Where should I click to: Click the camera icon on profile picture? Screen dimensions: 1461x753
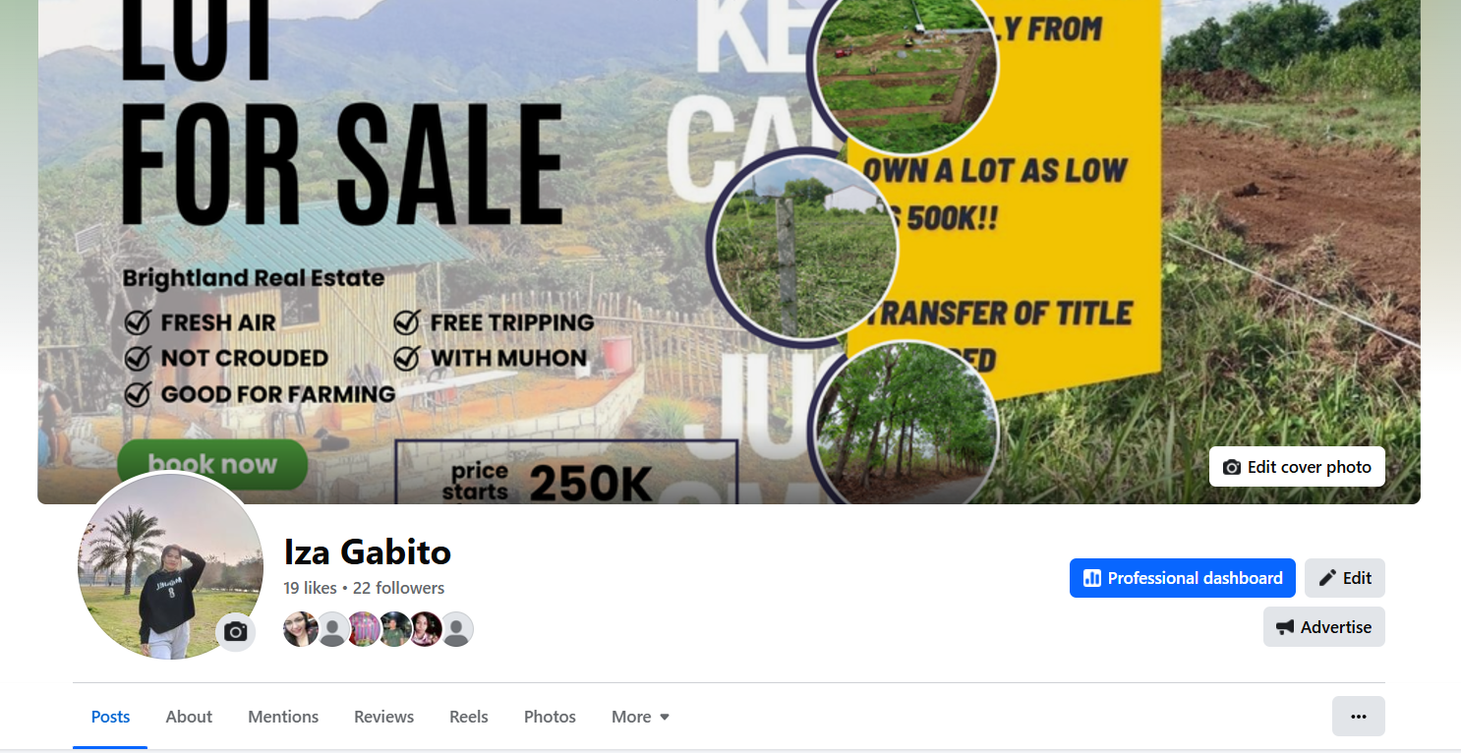(235, 632)
